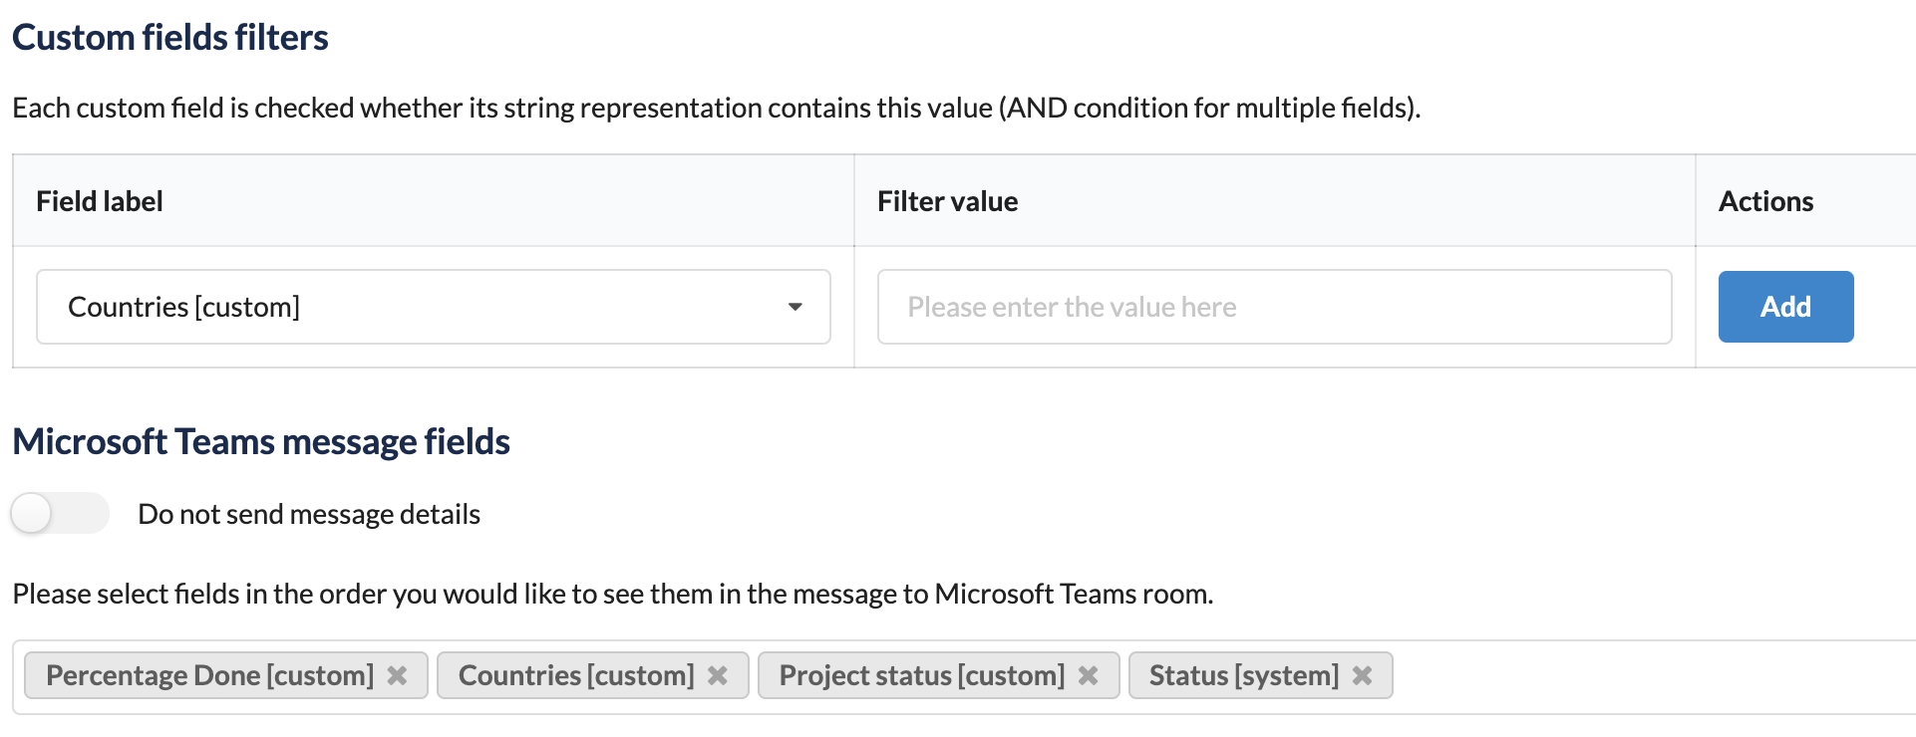Image resolution: width=1916 pixels, height=737 pixels.
Task: Click the "Custom fields filters" heading
Action: (169, 37)
